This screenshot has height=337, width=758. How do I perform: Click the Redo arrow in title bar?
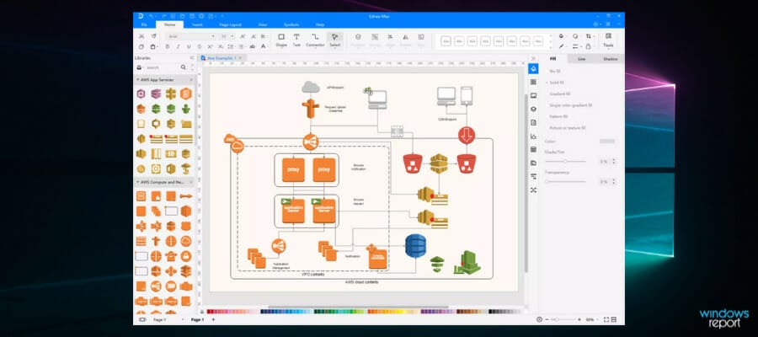click(163, 17)
